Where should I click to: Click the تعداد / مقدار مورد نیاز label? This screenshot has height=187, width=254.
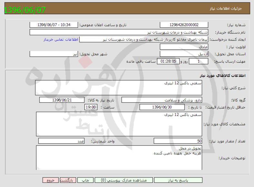(228, 141)
